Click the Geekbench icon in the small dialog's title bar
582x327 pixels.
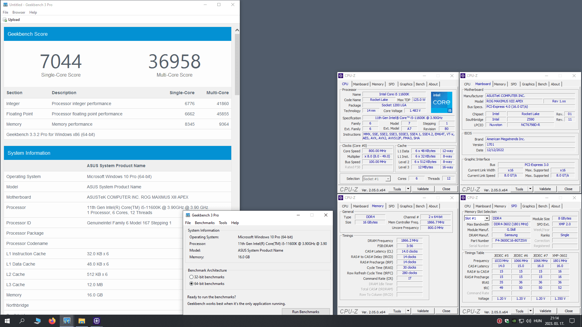coord(188,215)
